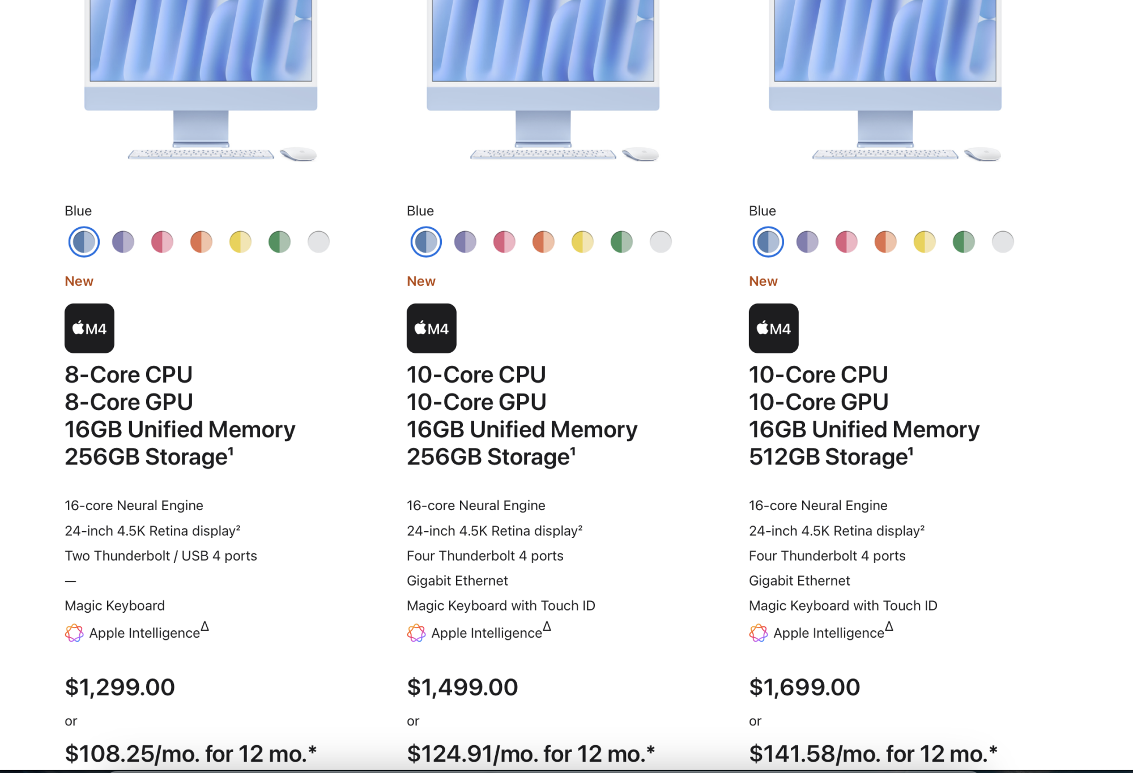Click the M4 chip badge on the 512GB model

pyautogui.click(x=774, y=328)
